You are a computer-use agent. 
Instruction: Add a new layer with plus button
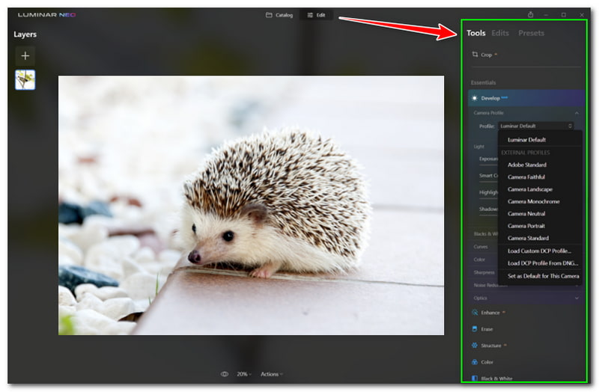25,56
